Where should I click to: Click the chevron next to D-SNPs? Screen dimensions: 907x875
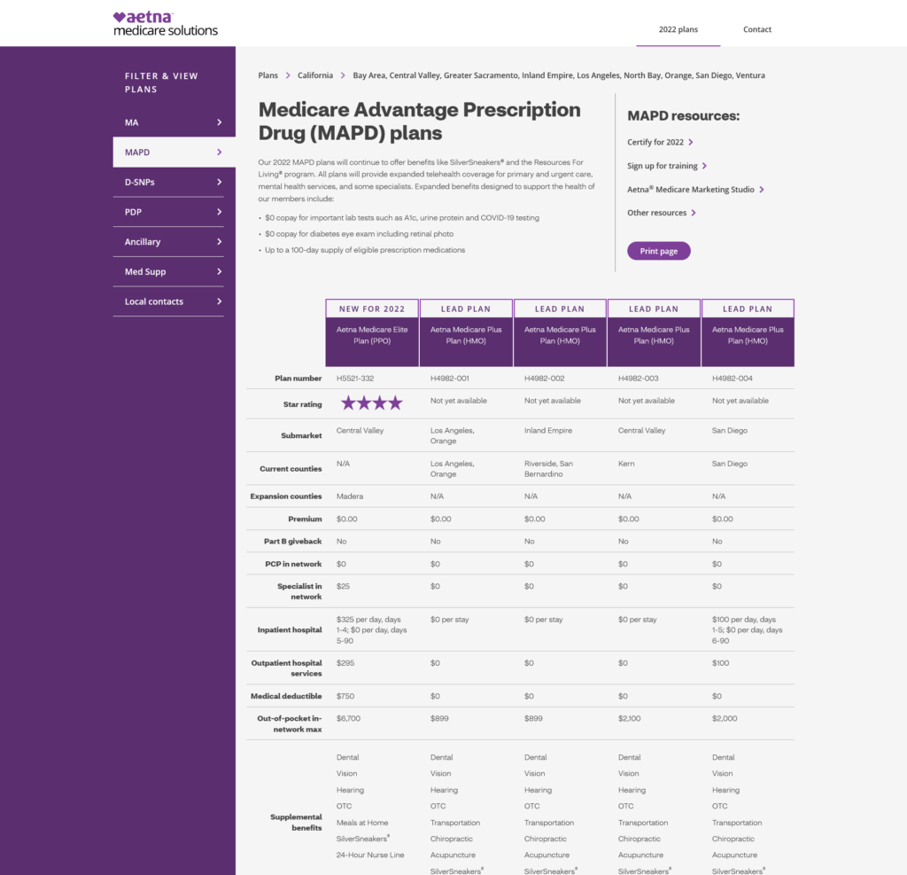[220, 182]
